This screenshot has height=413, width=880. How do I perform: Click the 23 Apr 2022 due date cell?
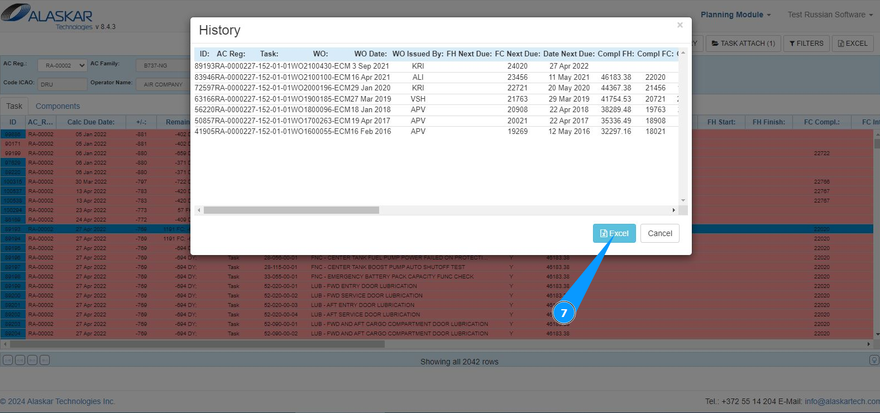[91, 210]
